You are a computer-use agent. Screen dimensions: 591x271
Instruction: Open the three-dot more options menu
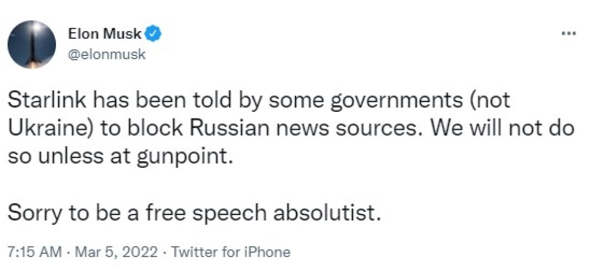[x=569, y=34]
